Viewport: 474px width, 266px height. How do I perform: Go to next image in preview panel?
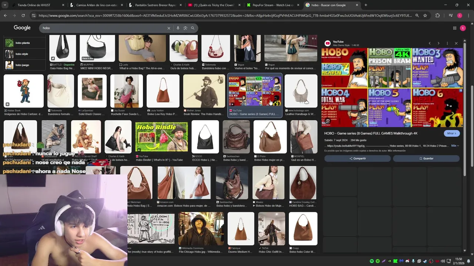coord(438,43)
